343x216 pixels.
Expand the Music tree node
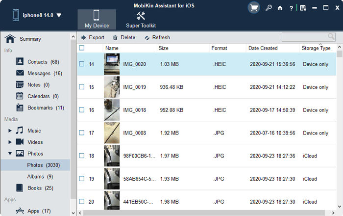[10, 131]
